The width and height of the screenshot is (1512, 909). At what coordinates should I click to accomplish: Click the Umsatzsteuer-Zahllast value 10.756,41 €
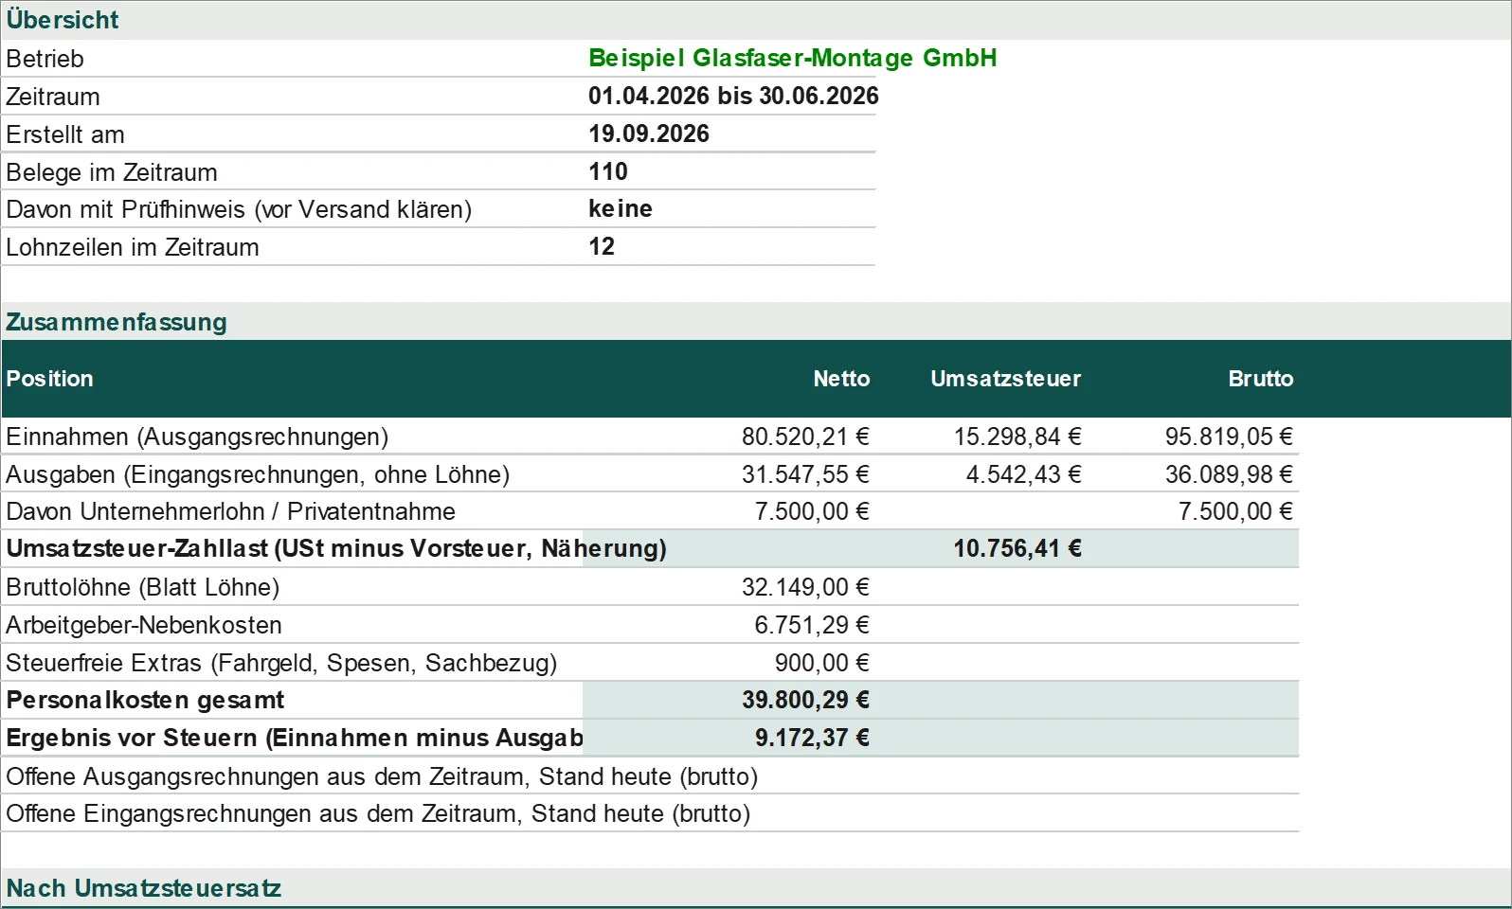coord(1017,548)
